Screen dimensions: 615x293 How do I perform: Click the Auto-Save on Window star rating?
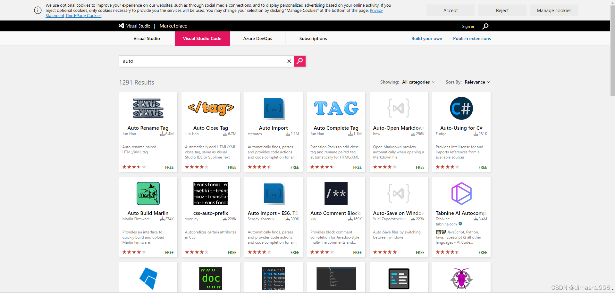[385, 252]
